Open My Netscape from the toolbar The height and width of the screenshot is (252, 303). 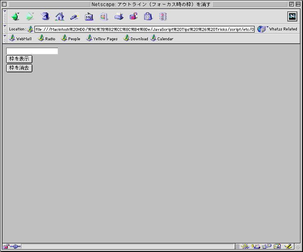(x=89, y=16)
